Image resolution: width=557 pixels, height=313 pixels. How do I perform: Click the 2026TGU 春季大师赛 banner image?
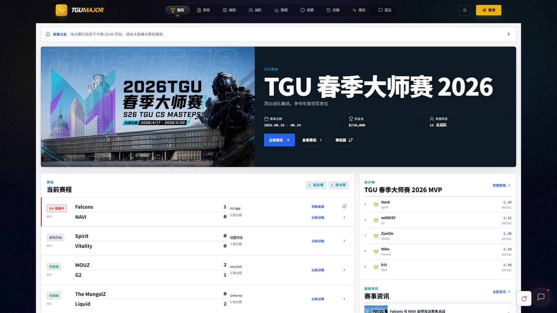148,107
